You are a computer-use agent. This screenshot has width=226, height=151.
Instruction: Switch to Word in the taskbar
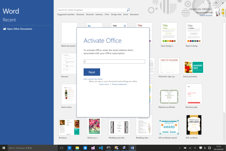(x=132, y=148)
